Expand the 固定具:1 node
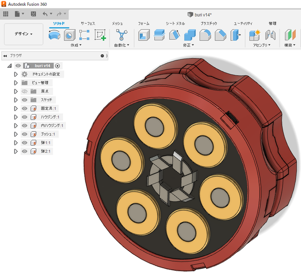The width and height of the screenshot is (301, 274). pos(16,108)
